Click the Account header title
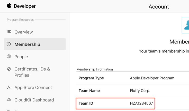189x111 pixels. click(x=159, y=7)
